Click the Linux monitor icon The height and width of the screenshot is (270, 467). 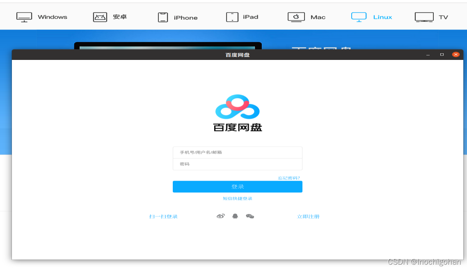[x=359, y=17]
